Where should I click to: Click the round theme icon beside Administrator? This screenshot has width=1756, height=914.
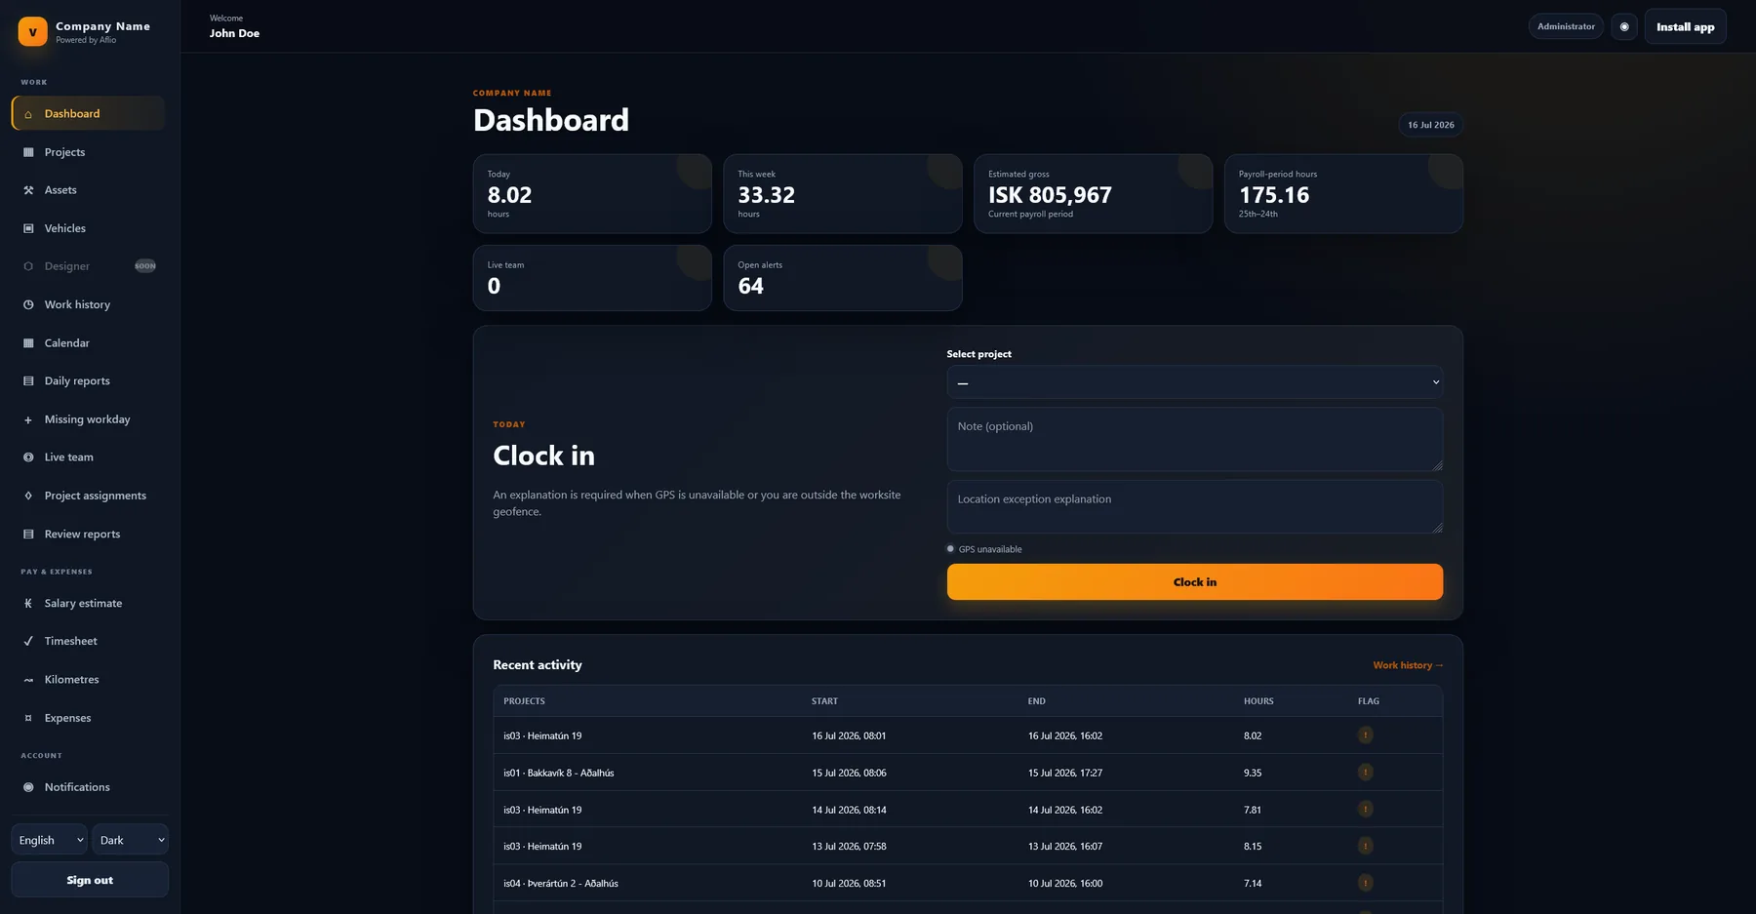click(x=1624, y=26)
